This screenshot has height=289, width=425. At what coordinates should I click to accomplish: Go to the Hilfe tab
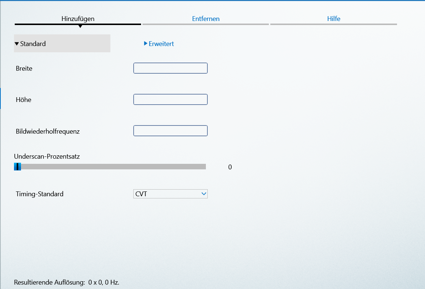pos(333,19)
